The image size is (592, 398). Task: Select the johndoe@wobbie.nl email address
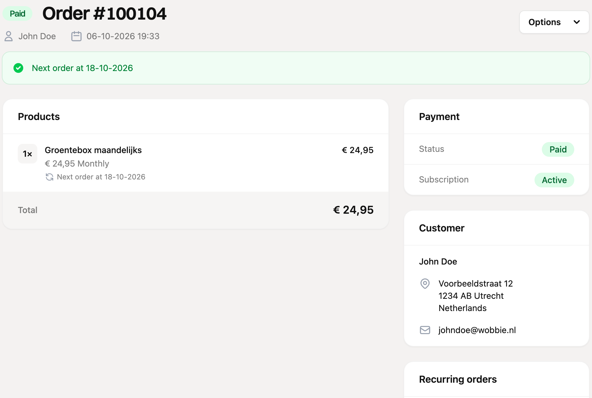tap(477, 330)
